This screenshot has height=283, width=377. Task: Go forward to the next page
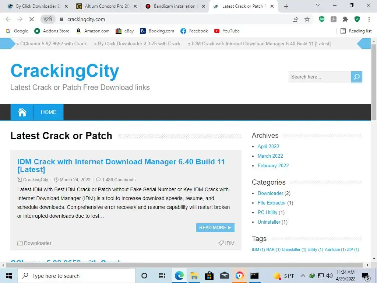point(20,19)
